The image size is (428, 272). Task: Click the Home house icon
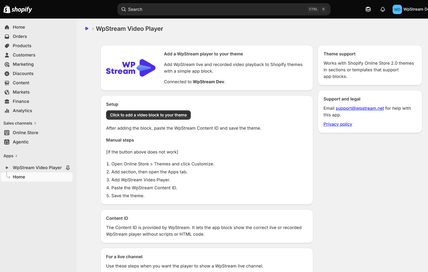[x=7, y=27]
